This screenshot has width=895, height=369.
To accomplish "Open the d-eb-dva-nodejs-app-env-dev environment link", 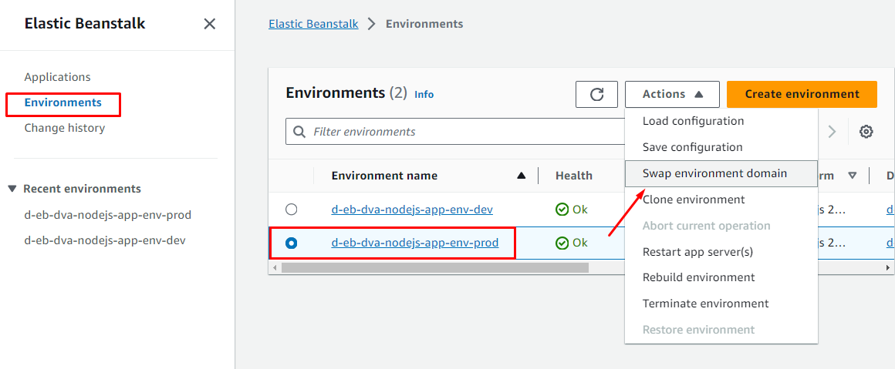I will tap(412, 210).
